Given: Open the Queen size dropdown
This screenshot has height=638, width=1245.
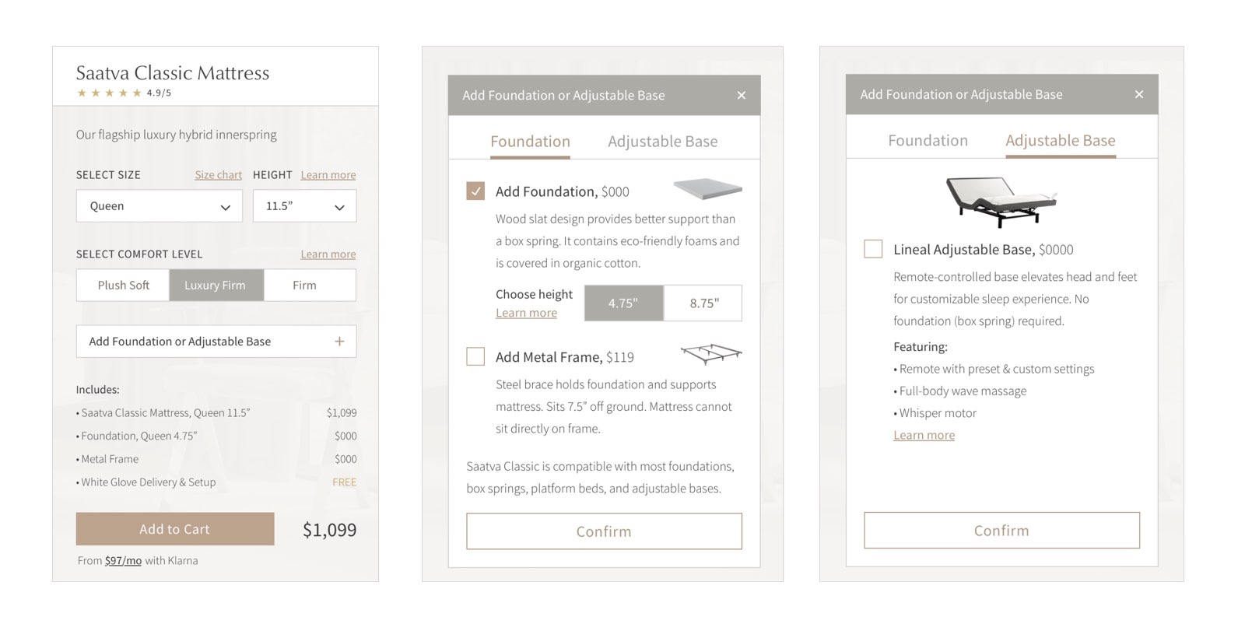Looking at the screenshot, I should pos(160,206).
